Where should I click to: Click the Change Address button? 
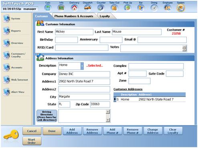tap(153, 131)
